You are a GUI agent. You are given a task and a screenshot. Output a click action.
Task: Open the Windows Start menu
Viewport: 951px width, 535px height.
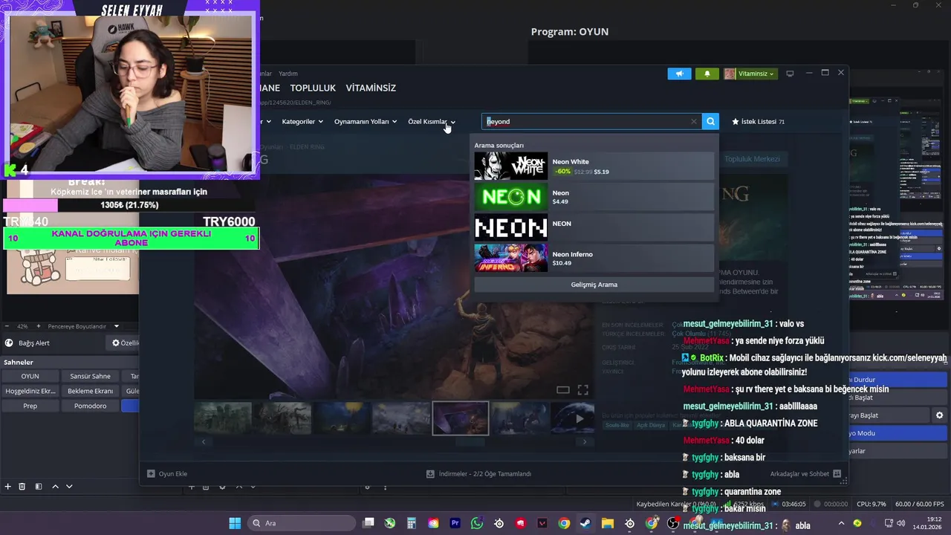pos(235,523)
